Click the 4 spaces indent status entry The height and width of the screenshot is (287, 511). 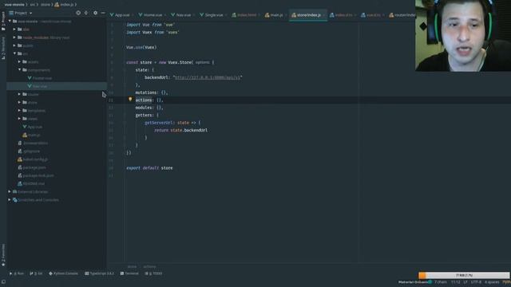tap(492, 282)
